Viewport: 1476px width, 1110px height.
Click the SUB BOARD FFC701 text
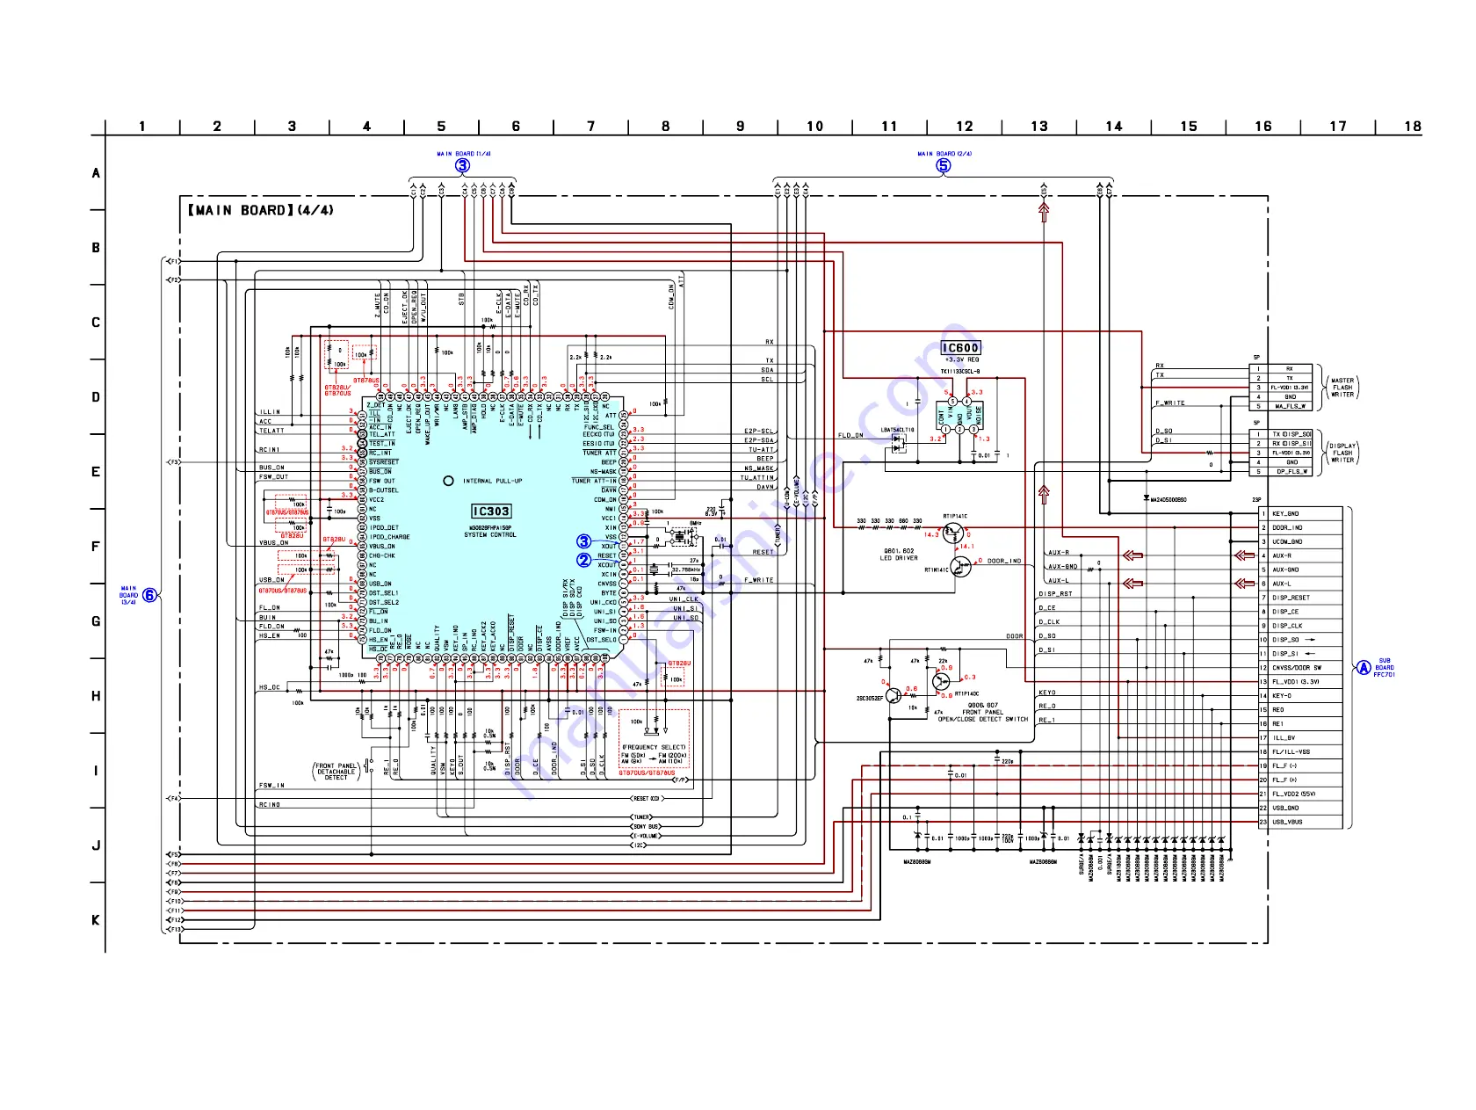pos(1385,668)
